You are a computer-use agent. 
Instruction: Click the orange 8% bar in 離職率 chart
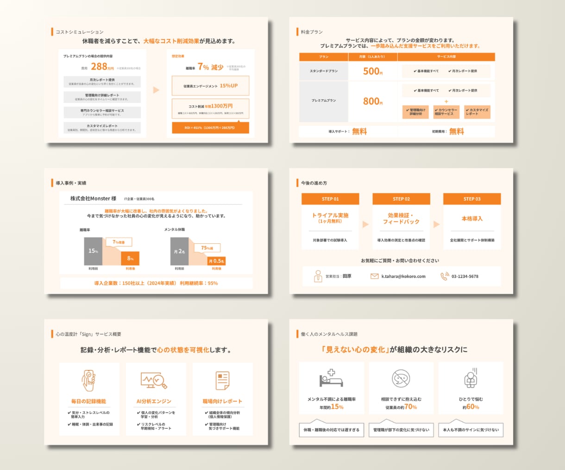(130, 258)
